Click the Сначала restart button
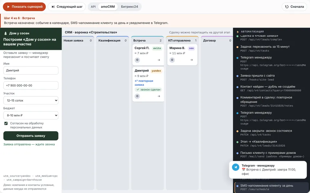Viewport: 310px width, 193px height. [294, 7]
